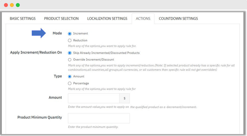Click the red close window button
This screenshot has width=247, height=136.
point(6,5)
